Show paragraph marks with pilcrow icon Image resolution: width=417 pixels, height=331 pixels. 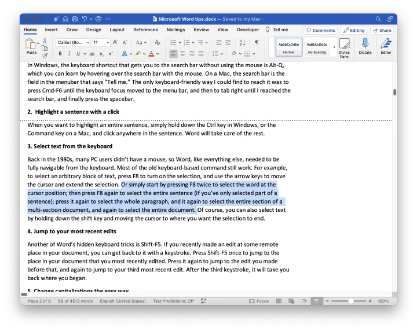[257, 42]
